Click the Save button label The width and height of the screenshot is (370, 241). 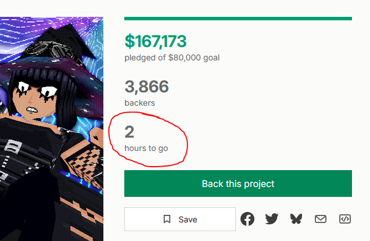click(x=188, y=220)
